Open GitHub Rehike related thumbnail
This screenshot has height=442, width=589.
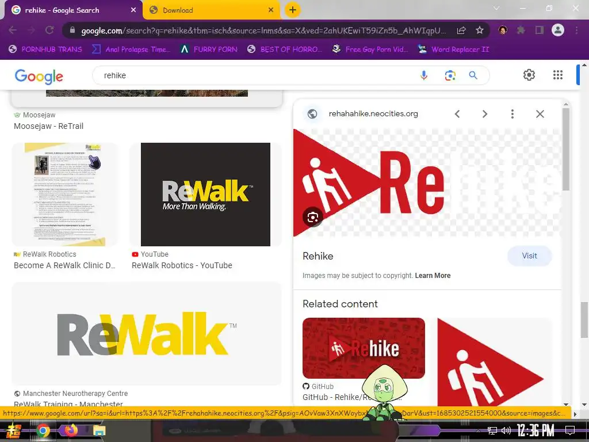[364, 348]
